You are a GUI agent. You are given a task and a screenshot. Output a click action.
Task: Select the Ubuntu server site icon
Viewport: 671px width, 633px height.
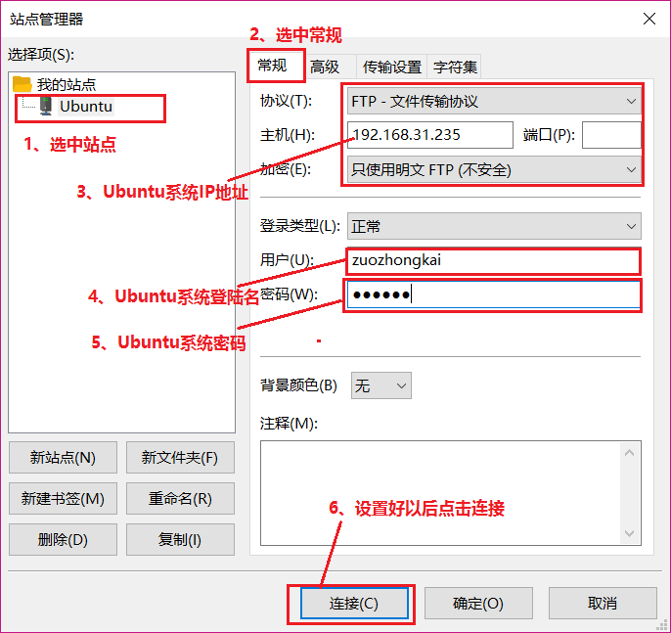coord(45,106)
